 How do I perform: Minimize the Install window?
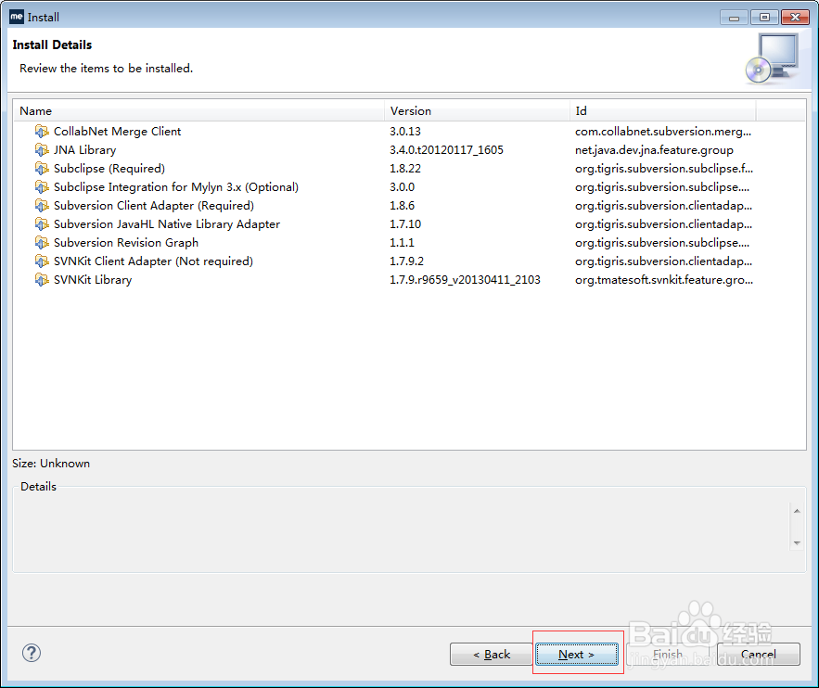pyautogui.click(x=734, y=18)
